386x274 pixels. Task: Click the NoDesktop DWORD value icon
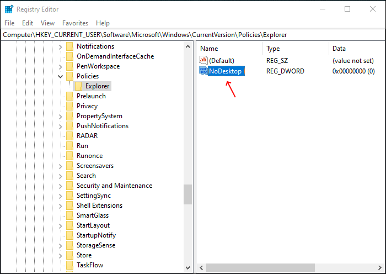[x=203, y=71]
